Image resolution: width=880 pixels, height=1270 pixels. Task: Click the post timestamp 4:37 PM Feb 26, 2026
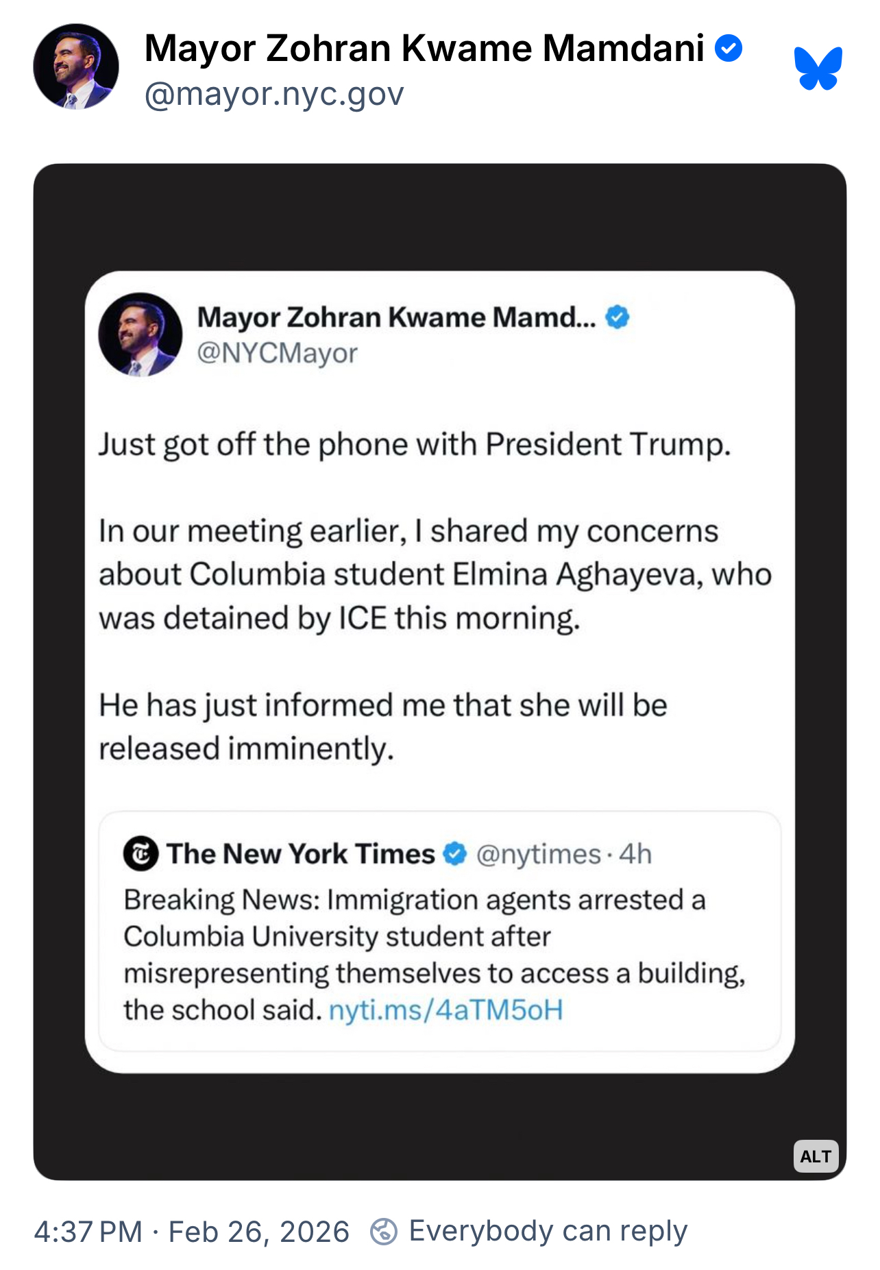pyautogui.click(x=192, y=1232)
